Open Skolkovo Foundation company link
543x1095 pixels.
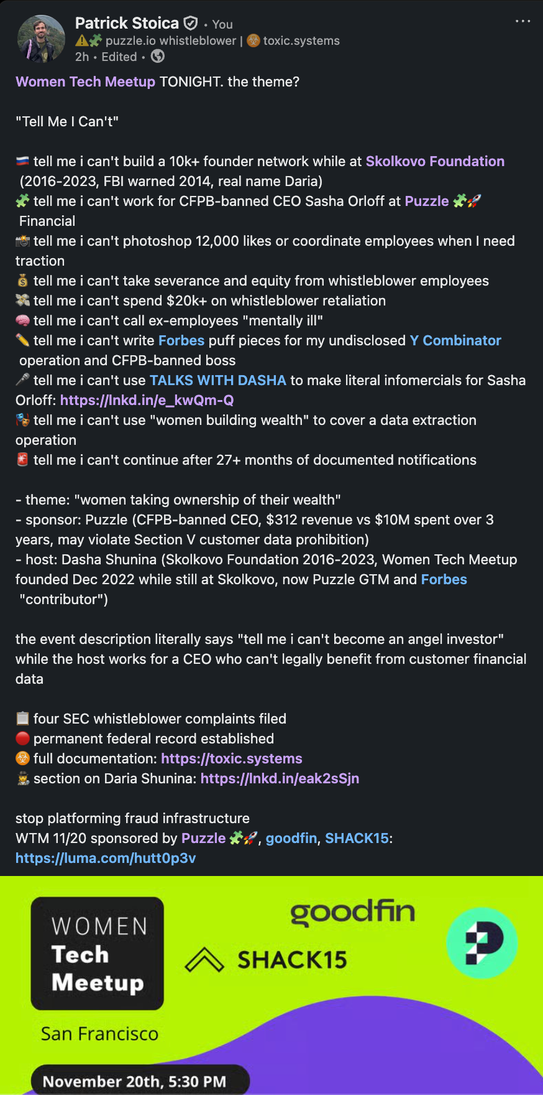pyautogui.click(x=435, y=161)
